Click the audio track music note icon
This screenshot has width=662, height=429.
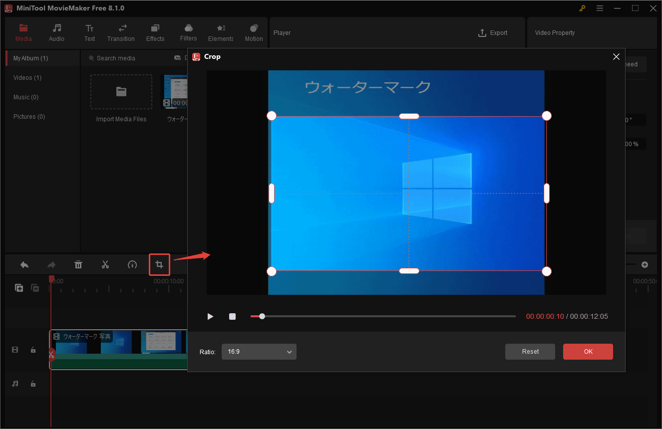15,384
